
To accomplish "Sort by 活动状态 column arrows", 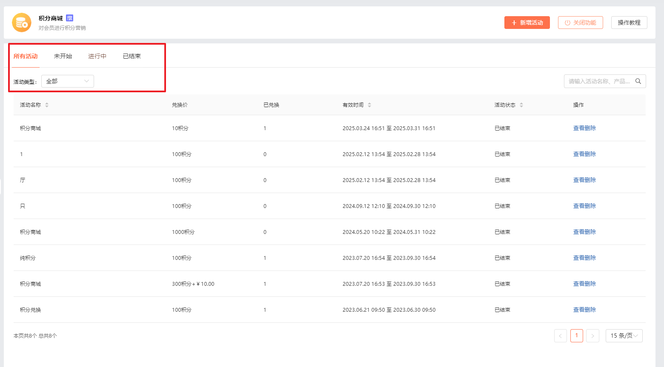I will point(521,105).
